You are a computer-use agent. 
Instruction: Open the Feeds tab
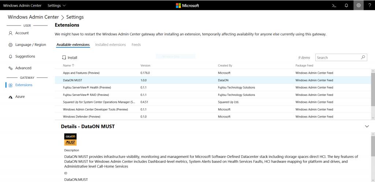click(136, 44)
